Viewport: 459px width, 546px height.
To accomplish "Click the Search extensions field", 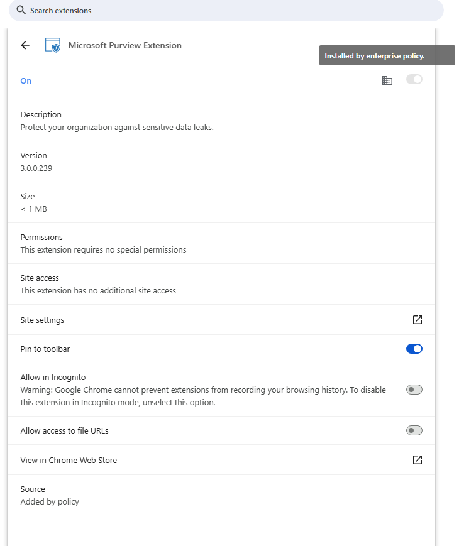I will [x=226, y=11].
